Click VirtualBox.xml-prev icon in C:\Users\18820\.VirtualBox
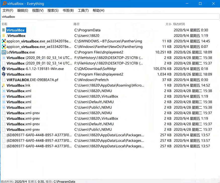The height and width of the screenshot is (183, 220). pos(4,118)
